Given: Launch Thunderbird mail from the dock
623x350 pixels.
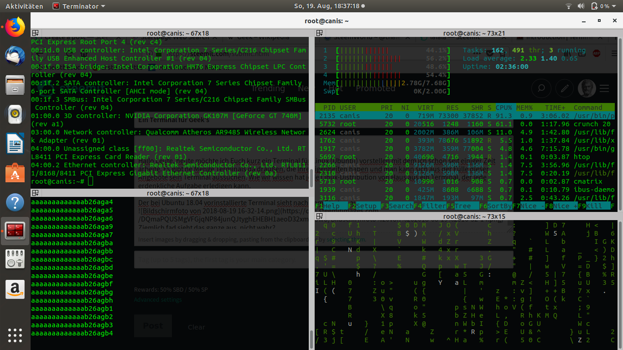Looking at the screenshot, I should pyautogui.click(x=15, y=57).
